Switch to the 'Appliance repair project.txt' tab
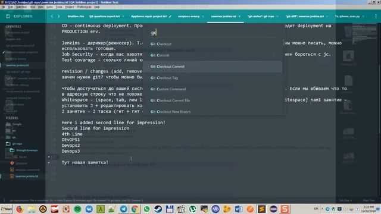 pyautogui.click(x=149, y=16)
